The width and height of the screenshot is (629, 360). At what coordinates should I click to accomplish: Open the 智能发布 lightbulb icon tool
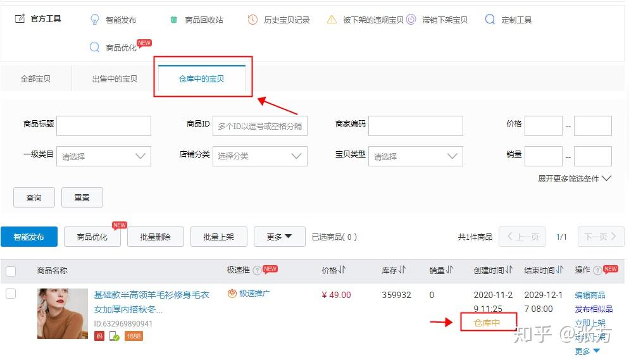(95, 19)
